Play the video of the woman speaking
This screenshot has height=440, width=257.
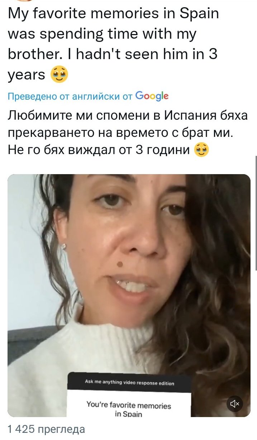pyautogui.click(x=129, y=295)
